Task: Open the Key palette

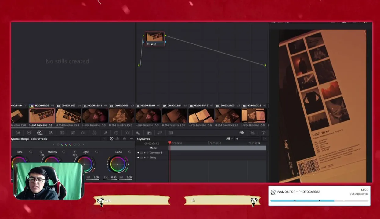Action: click(149, 133)
